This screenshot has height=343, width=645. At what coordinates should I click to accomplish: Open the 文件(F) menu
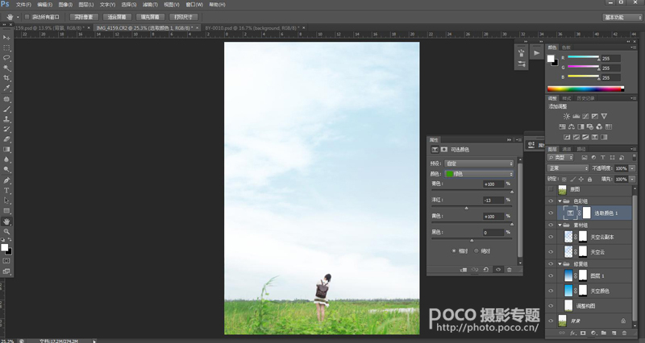point(23,5)
